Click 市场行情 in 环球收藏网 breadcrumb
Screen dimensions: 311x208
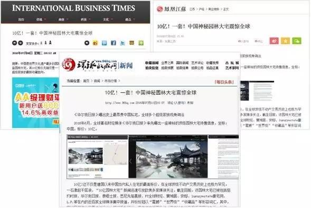[110, 81]
